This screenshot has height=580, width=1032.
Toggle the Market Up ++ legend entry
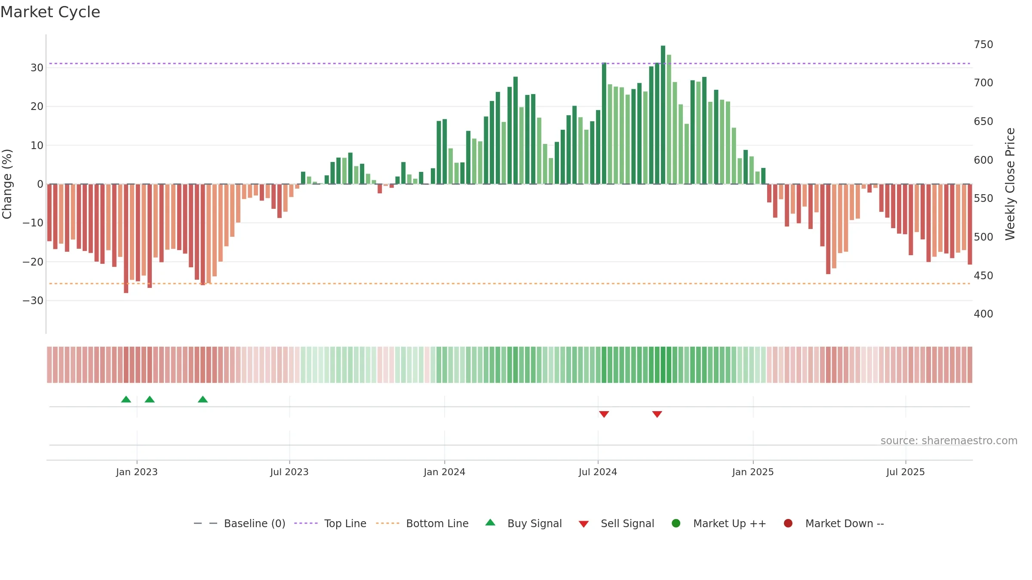coord(719,523)
